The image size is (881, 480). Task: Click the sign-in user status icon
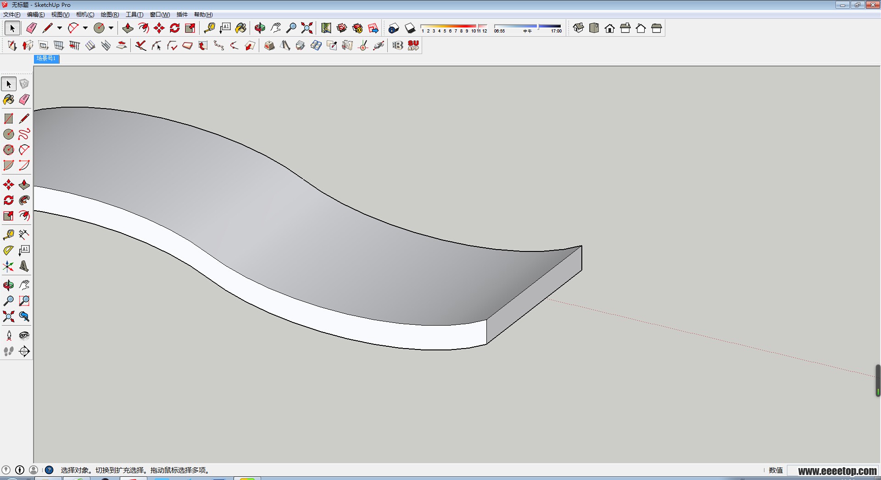33,470
